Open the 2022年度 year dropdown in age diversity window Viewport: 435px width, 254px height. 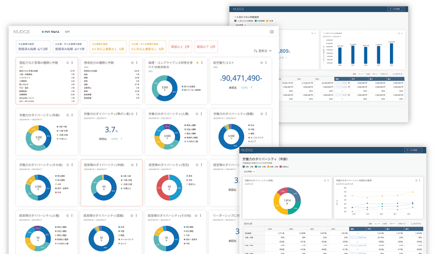[249, 172]
